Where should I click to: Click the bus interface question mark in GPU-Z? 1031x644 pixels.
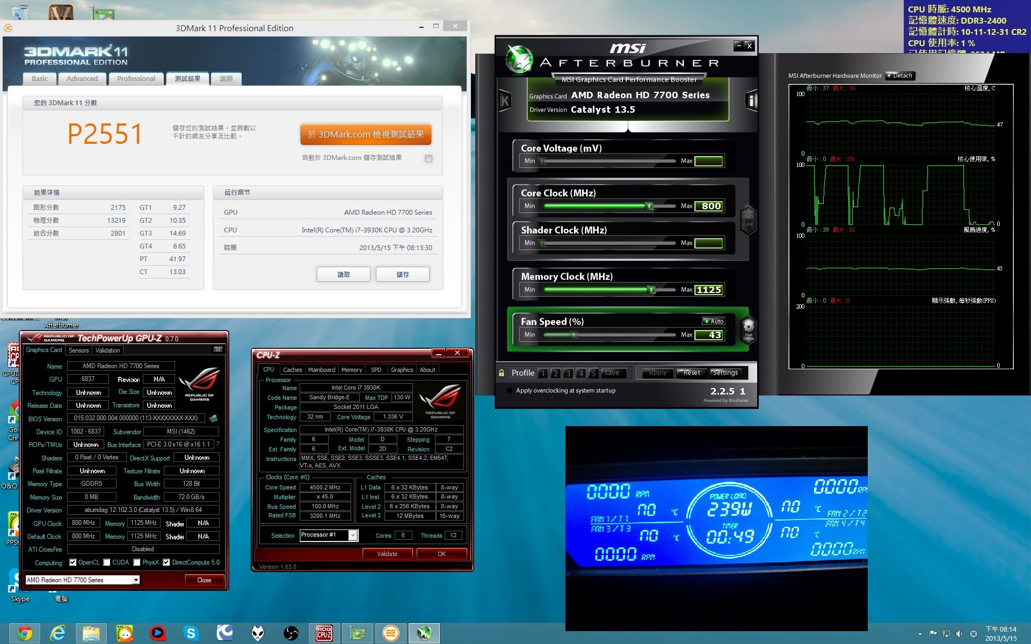click(217, 444)
